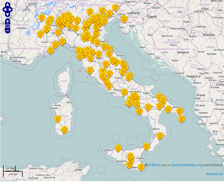Select the marker just below Brindisi label
This screenshot has height=182, width=224.
(x=180, y=111)
